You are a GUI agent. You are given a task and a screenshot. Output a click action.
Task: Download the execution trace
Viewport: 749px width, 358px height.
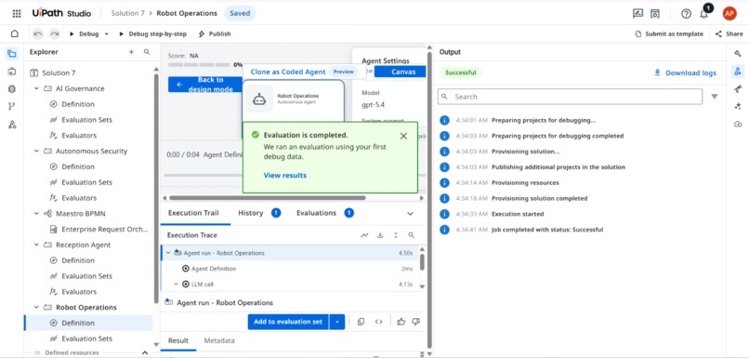(x=380, y=235)
